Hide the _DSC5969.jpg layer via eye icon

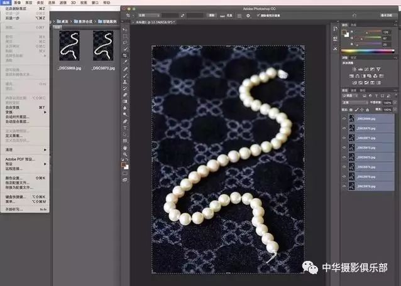pos(344,119)
